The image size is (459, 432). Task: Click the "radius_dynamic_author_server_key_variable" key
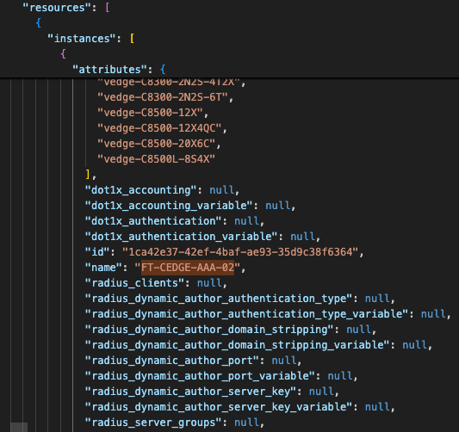pyautogui.click(x=219, y=407)
